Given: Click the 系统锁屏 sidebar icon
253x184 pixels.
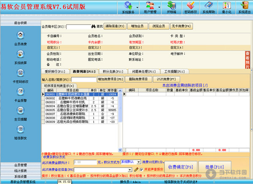Looking at the screenshot, I should pos(21,57).
